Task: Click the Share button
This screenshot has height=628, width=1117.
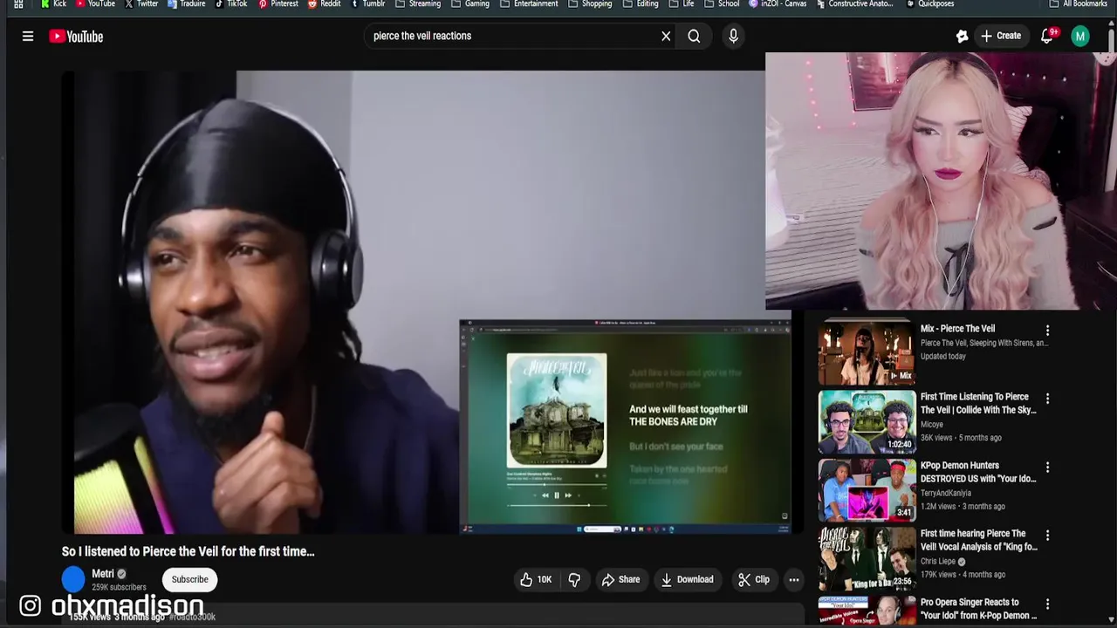Action: point(620,579)
